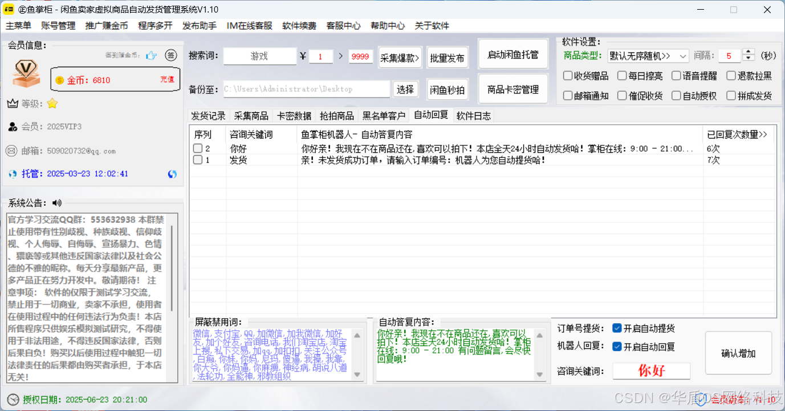This screenshot has width=785, height=411.
Task: Enable the 每日擦亮 checkbox
Action: (622, 76)
